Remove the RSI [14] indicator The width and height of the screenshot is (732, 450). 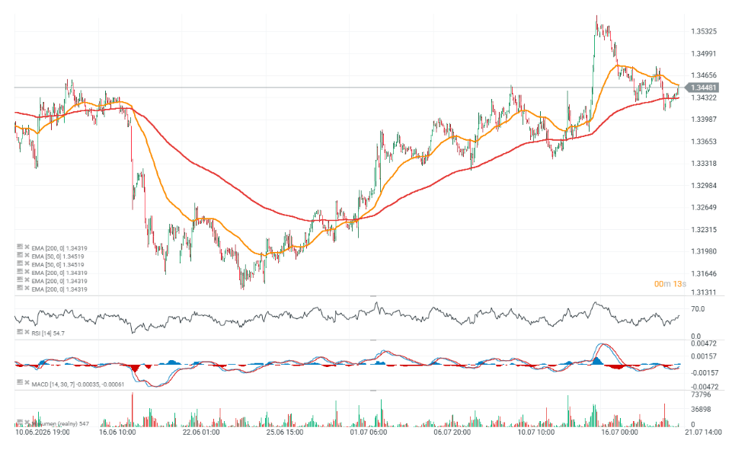pyautogui.click(x=27, y=332)
